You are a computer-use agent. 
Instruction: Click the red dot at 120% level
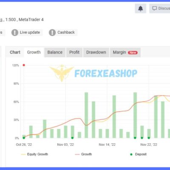(x=24, y=65)
